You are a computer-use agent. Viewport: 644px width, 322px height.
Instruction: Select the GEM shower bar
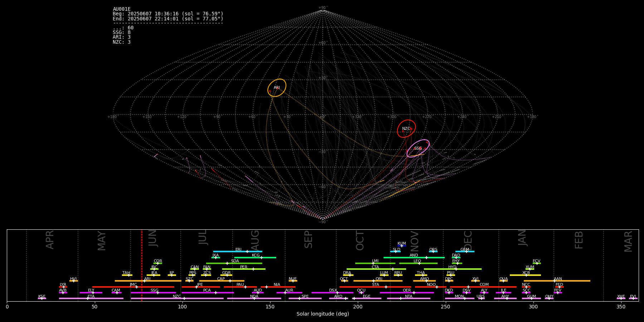[x=465, y=252]
